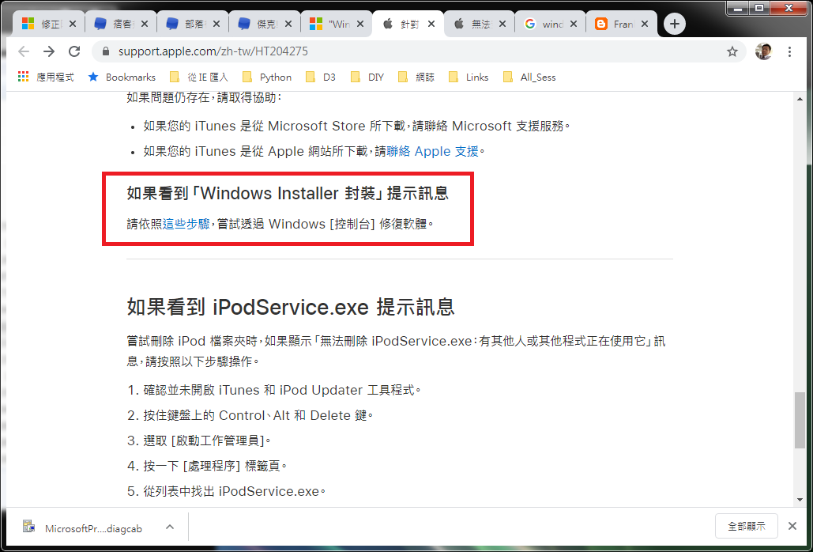View site info via the lock icon
This screenshot has width=813, height=552.
tap(106, 51)
